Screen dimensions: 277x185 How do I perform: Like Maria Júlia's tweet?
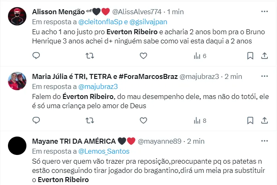[x=143, y=120]
